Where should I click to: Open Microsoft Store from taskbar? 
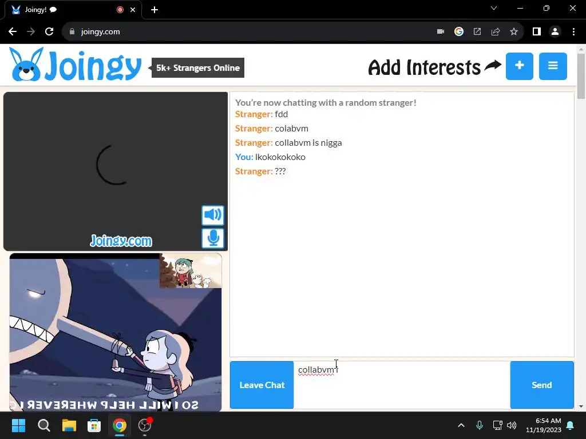point(94,425)
